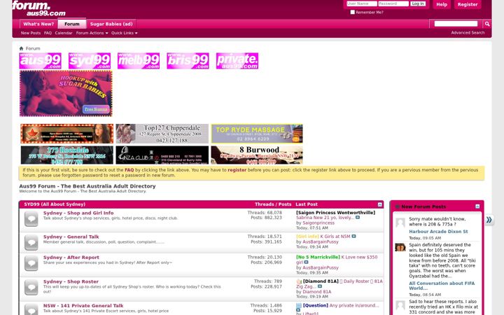Click the register link in yellow notice
Image resolution: width=504 pixels, height=315 pixels.
pos(237,170)
